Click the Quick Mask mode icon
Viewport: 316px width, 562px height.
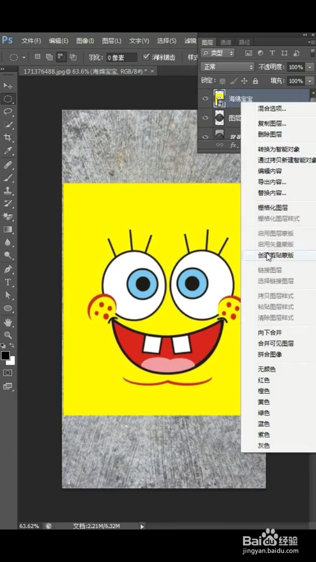(8, 373)
